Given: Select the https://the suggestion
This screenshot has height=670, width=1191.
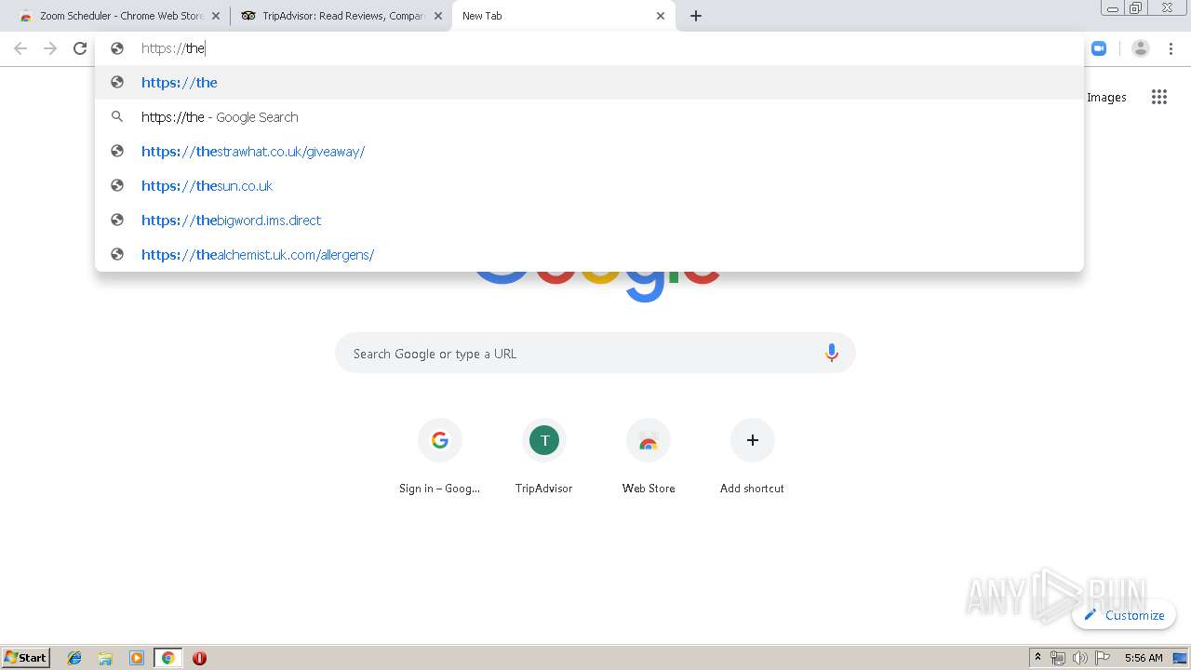Looking at the screenshot, I should tap(589, 83).
